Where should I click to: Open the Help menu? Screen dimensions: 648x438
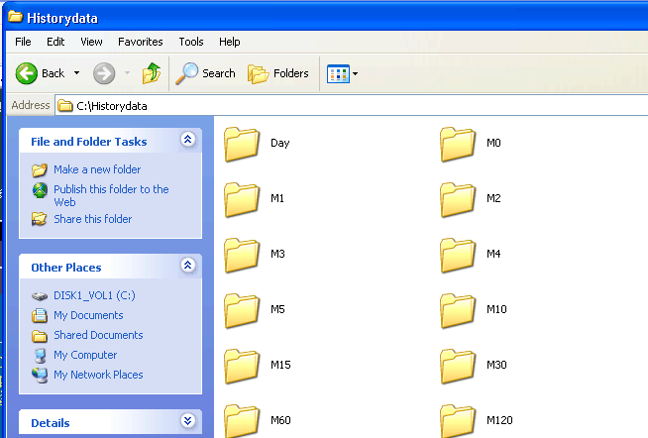[x=229, y=42]
